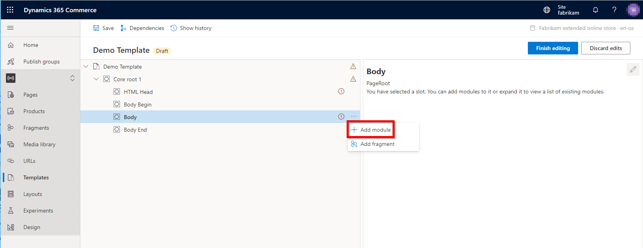Open URLs in the sidebar

[40, 161]
